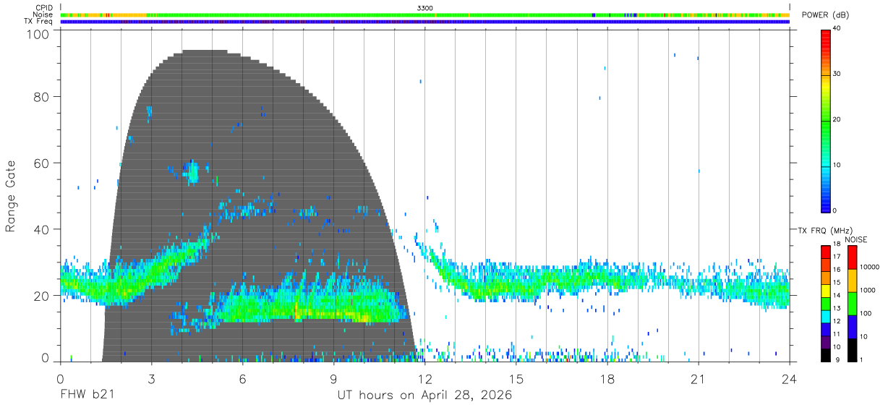The image size is (888, 410).
Task: Click the 15 tick on TX FRQ legend
Action: [836, 282]
